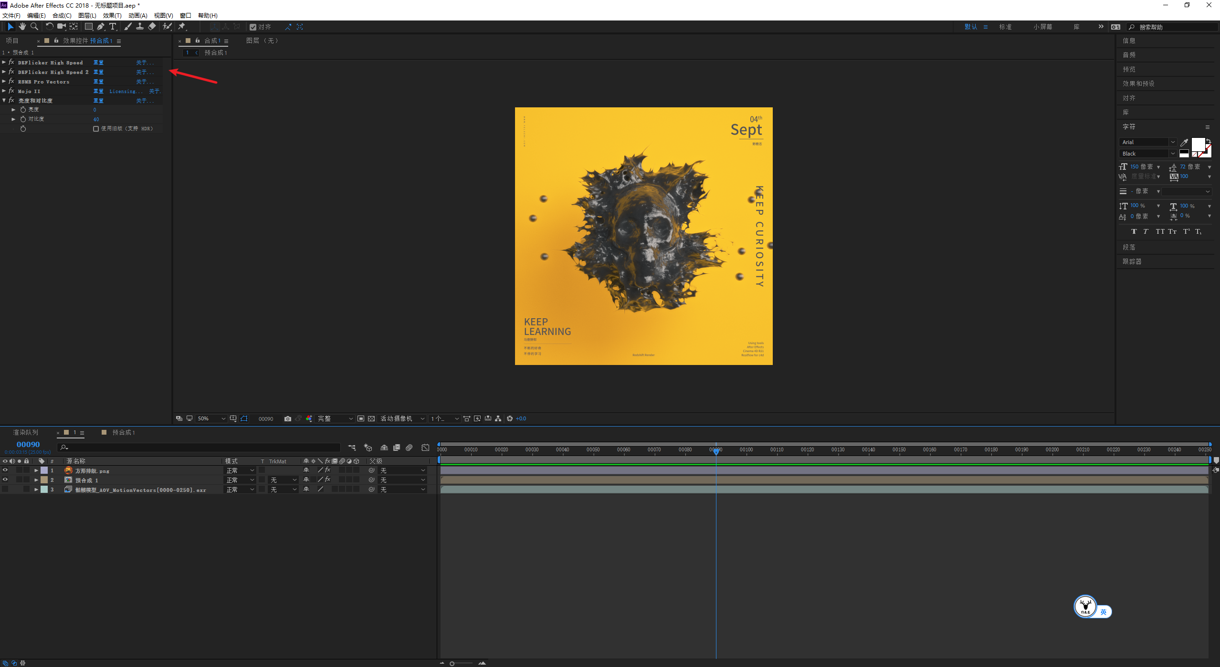The width and height of the screenshot is (1220, 667).
Task: Select the Zoom magnifier tool
Action: pyautogui.click(x=34, y=27)
